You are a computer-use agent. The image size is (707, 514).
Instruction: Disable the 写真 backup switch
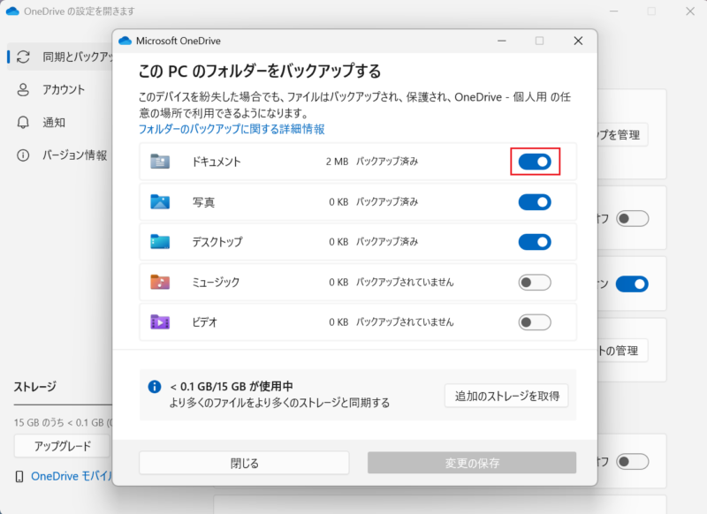(x=535, y=202)
